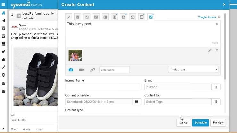The width and height of the screenshot is (237, 133).
Task: Click the Single Source link
Action: point(207,17)
